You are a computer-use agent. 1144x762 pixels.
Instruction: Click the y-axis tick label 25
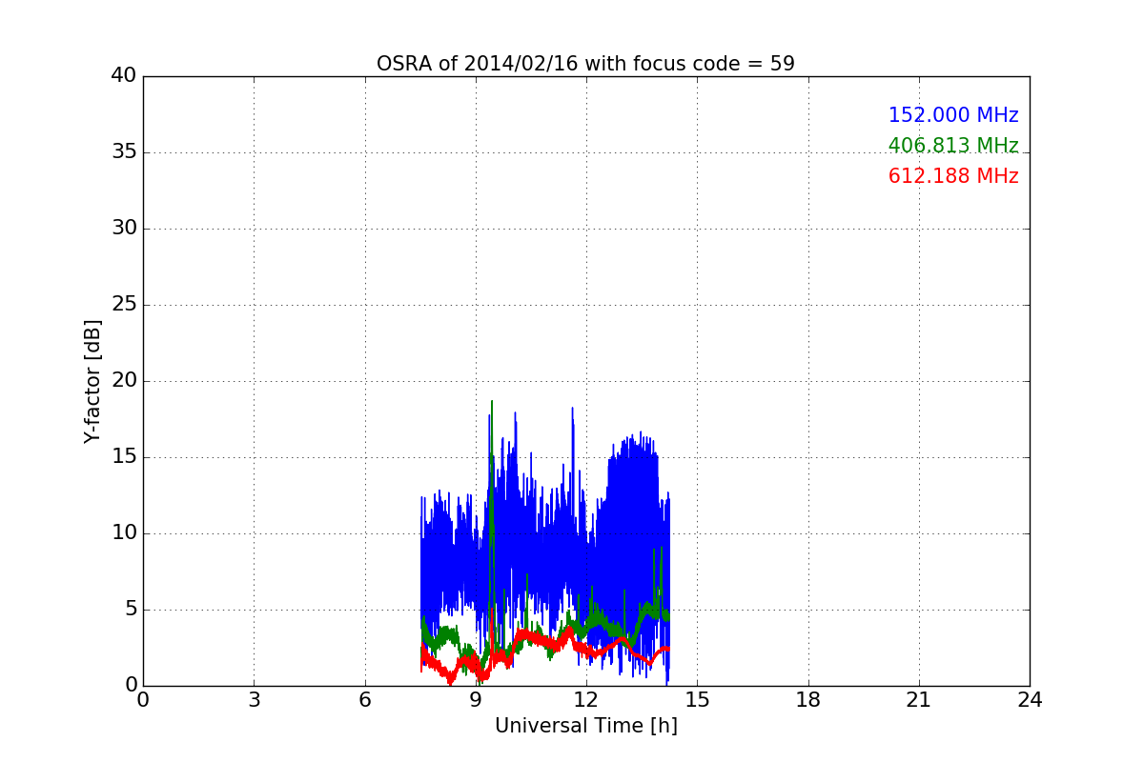point(124,305)
